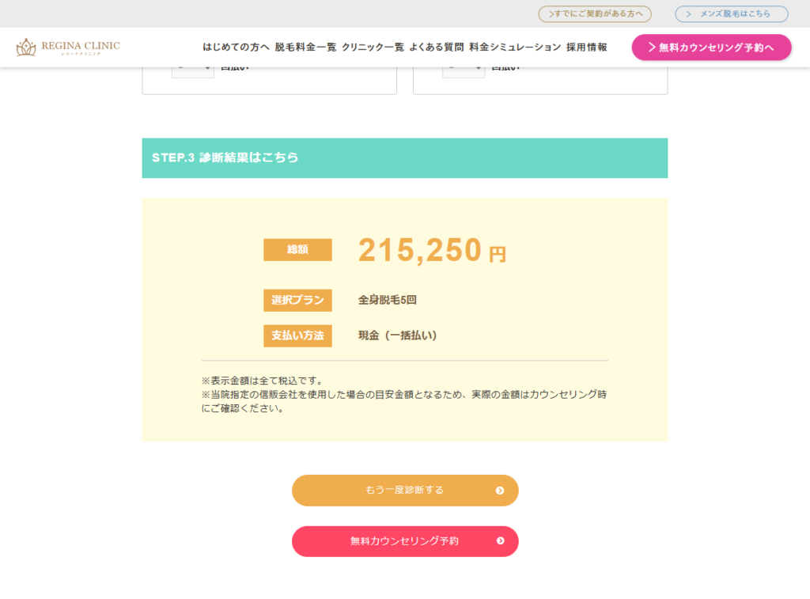This screenshot has width=810, height=599.
Task: Click the orange もう一度診断する button
Action: (x=405, y=491)
